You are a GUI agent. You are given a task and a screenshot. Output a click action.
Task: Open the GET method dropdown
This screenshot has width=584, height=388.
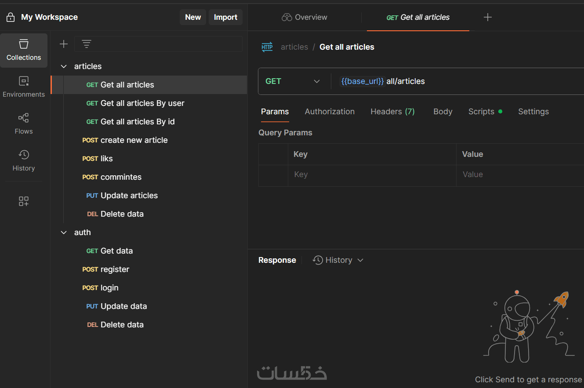coord(293,81)
